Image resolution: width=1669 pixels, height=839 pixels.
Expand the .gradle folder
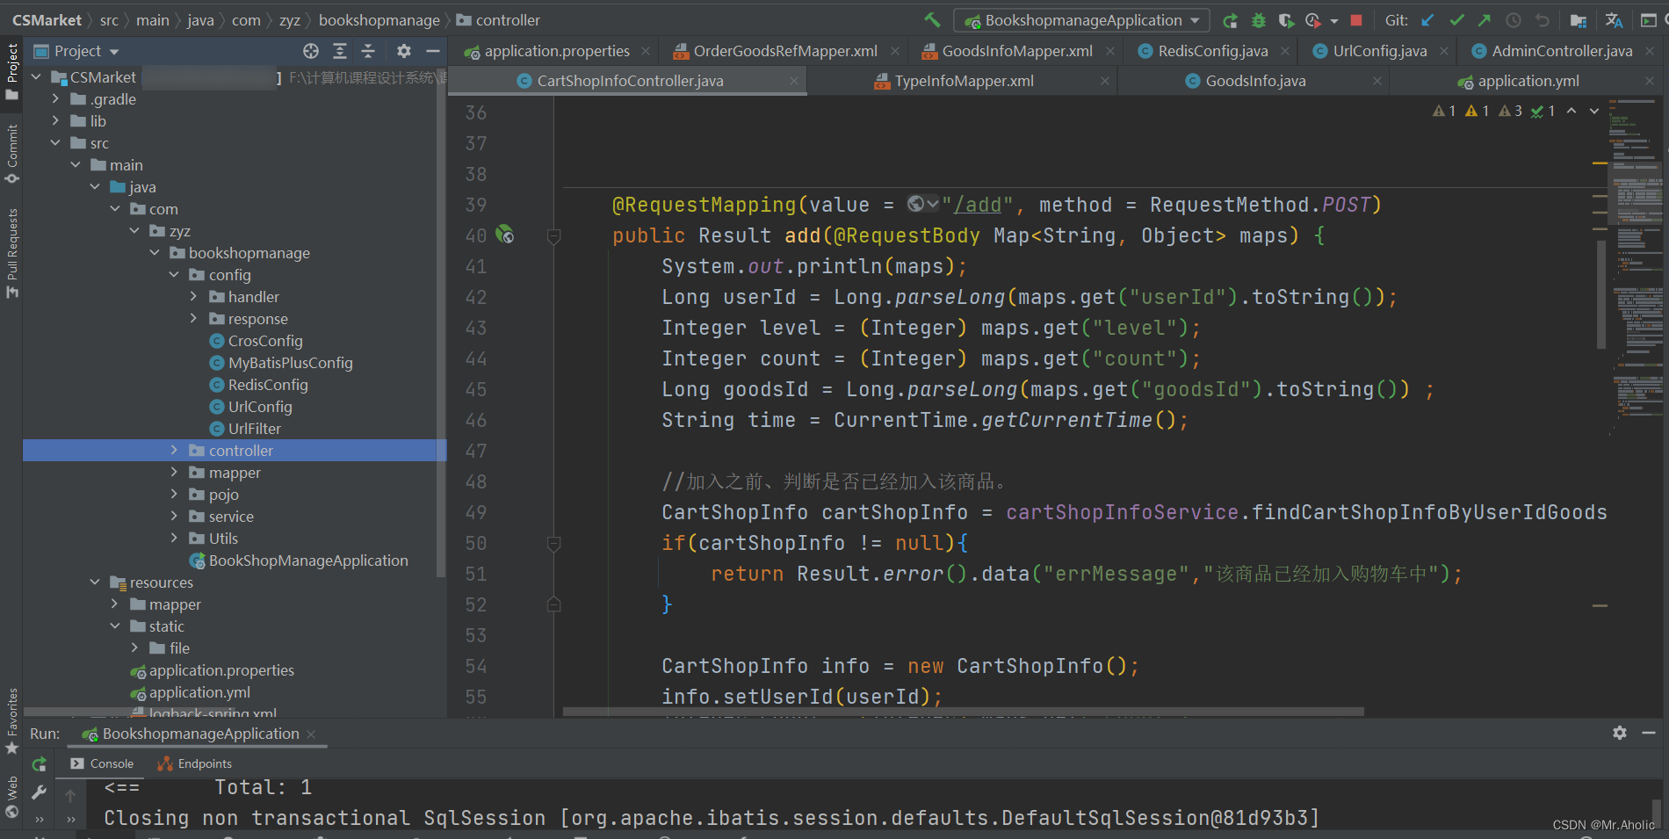55,99
